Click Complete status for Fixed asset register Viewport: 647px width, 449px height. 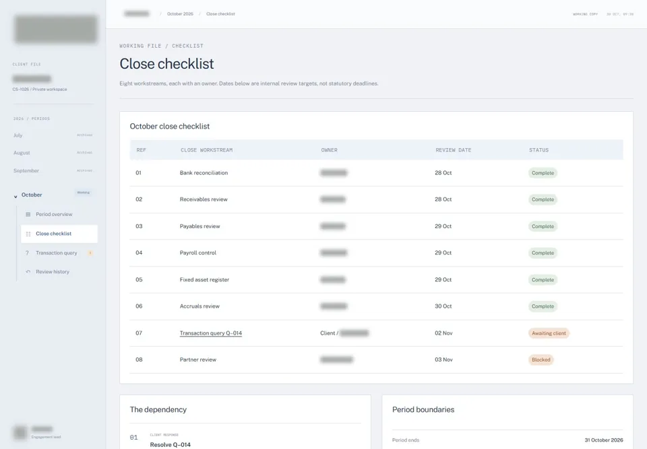543,280
